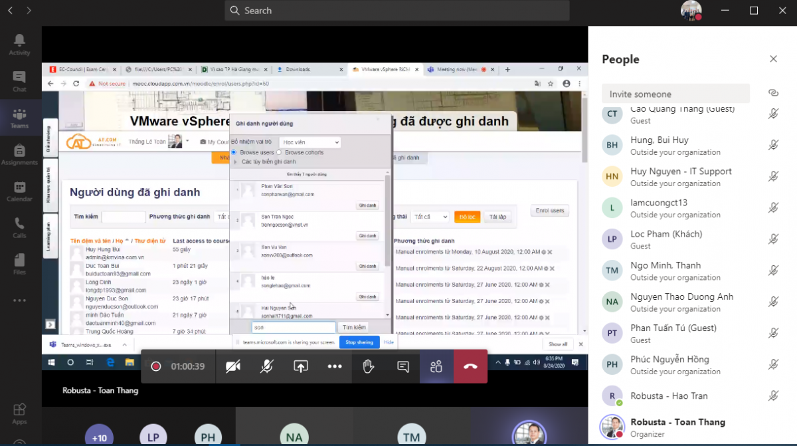Click mic icon beside Hung, Bui Huy

tap(773, 145)
